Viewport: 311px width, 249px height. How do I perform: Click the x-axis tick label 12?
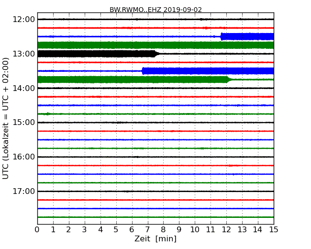[226, 230]
